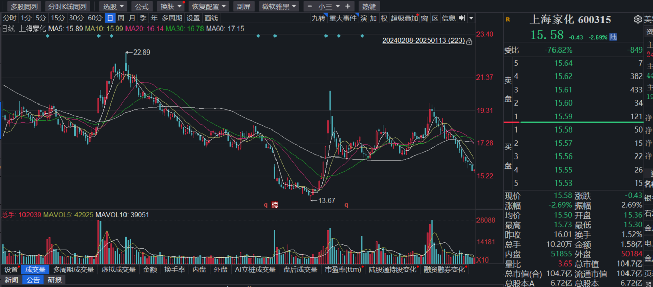Viewport: 653px width, 287px height.
Task: Select the 15分 period
Action: pyautogui.click(x=58, y=18)
